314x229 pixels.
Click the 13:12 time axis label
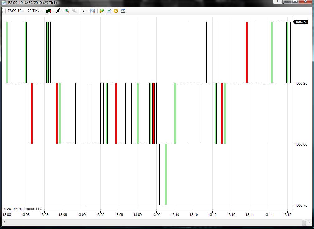[x=287, y=215]
